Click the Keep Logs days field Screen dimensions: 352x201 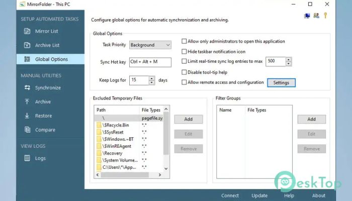click(139, 80)
